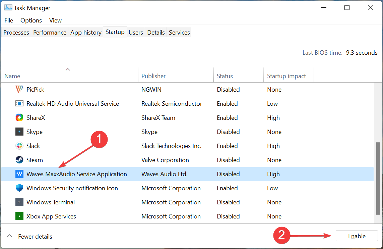Click the Waves MaxxAudio icon
Viewport: 383px width, 249px height.
(x=19, y=174)
